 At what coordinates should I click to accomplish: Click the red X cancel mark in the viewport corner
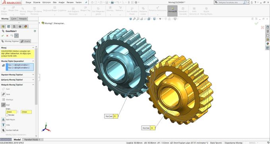tap(262, 27)
